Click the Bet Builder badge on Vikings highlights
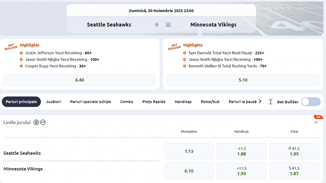 click(174, 46)
